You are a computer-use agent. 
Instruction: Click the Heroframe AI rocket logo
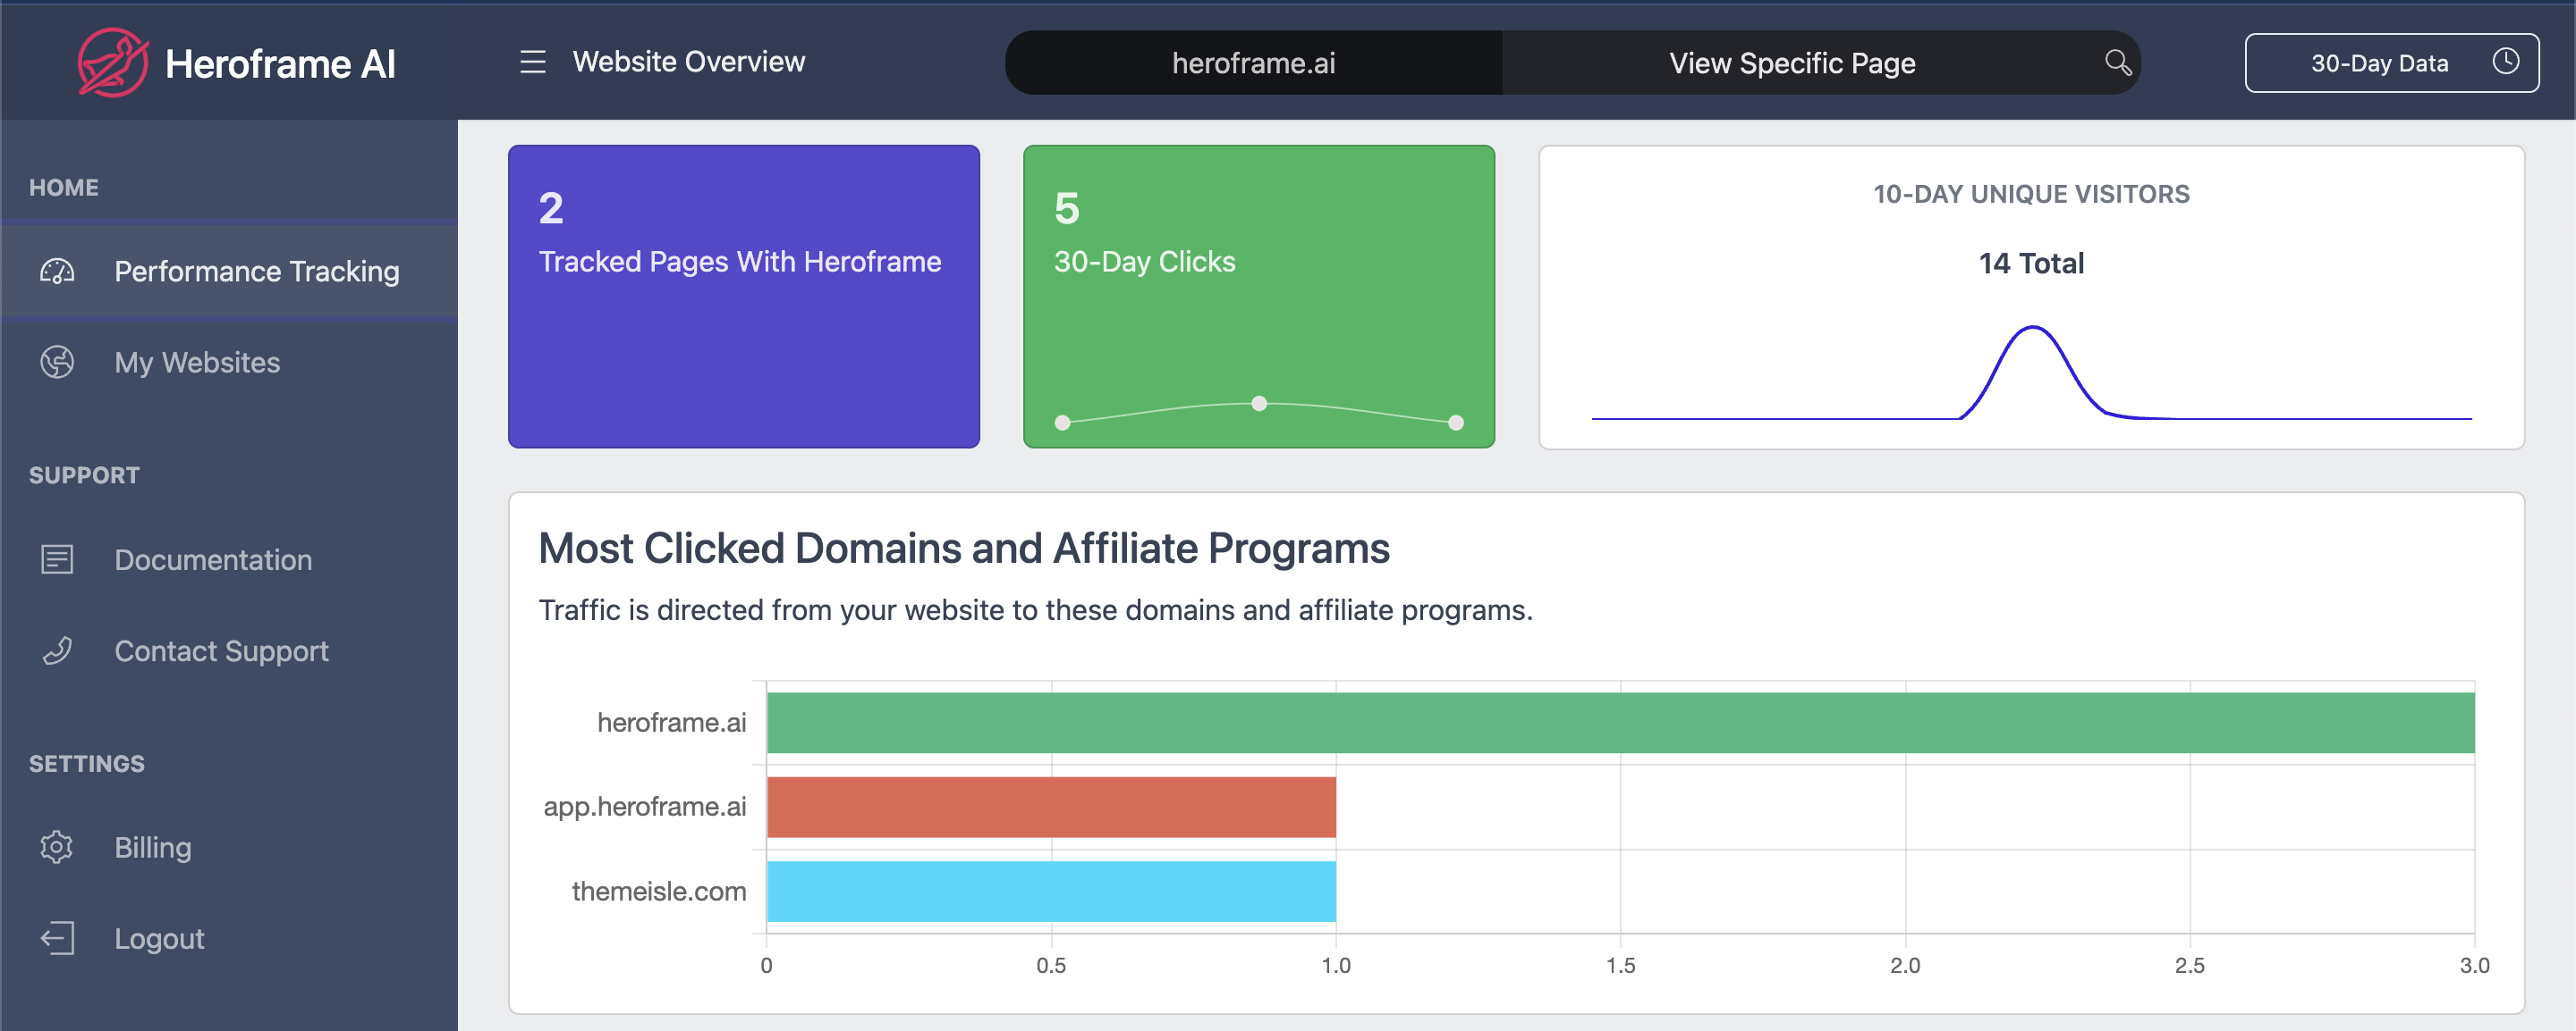(x=113, y=63)
